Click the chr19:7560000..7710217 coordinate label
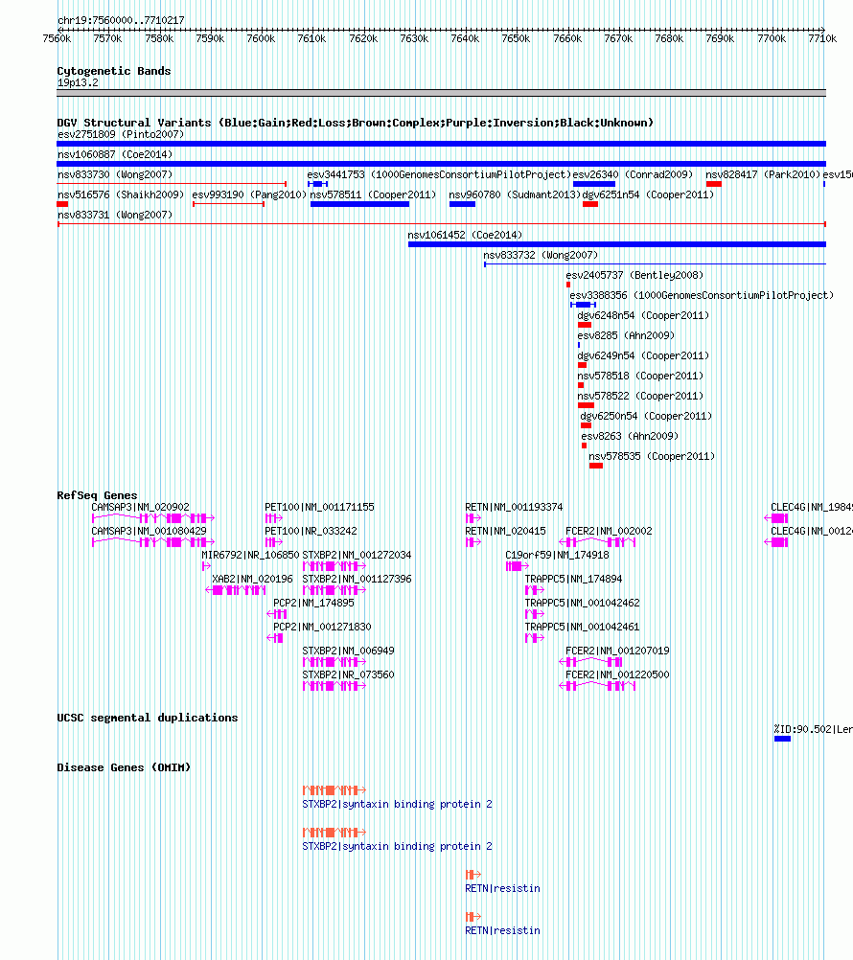The width and height of the screenshot is (853, 960). point(121,20)
